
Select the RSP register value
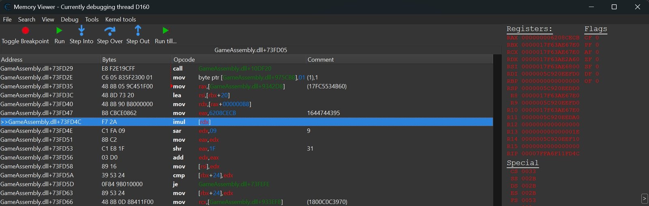tap(543, 89)
